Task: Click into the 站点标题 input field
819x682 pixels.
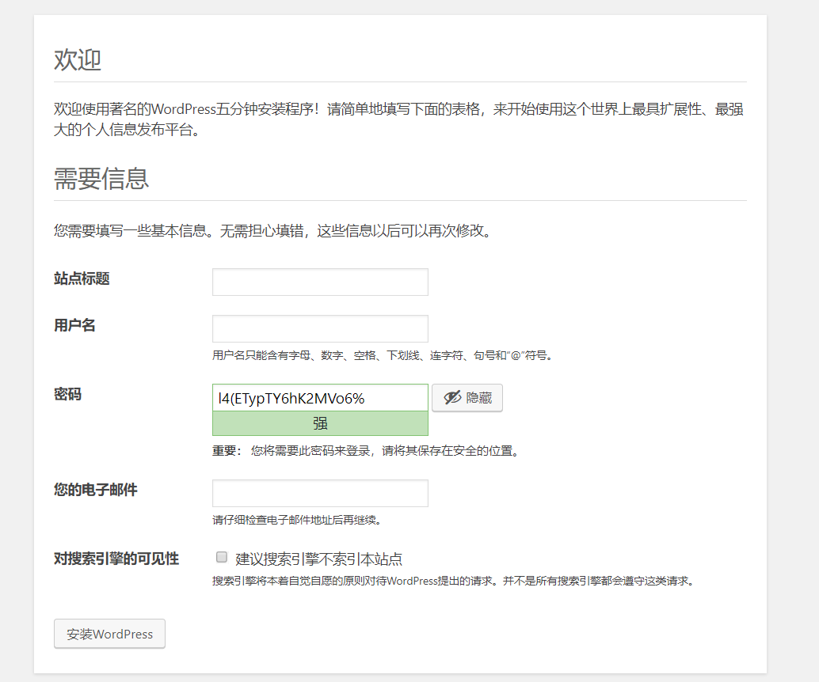Action: 320,282
